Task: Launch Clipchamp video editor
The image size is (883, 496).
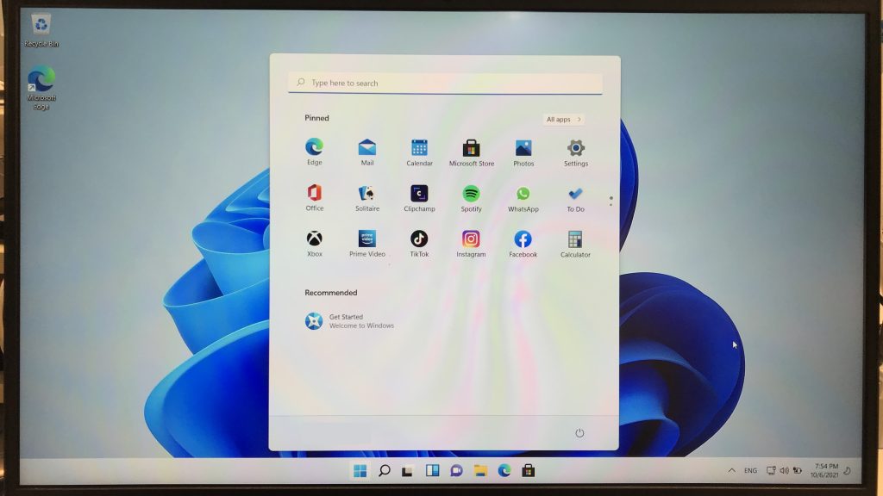Action: coord(419,198)
